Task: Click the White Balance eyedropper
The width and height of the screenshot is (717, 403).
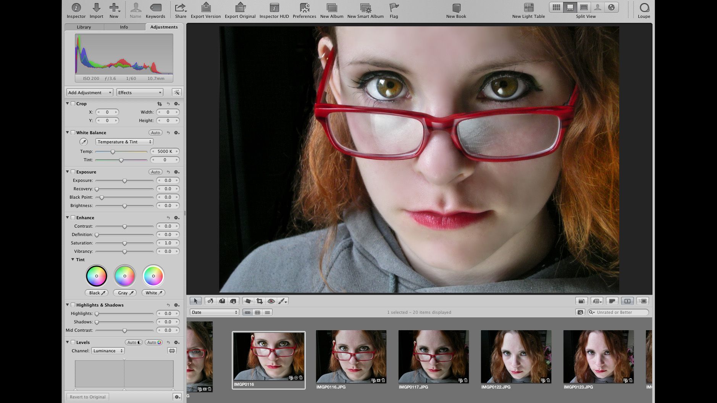Action: 83,142
